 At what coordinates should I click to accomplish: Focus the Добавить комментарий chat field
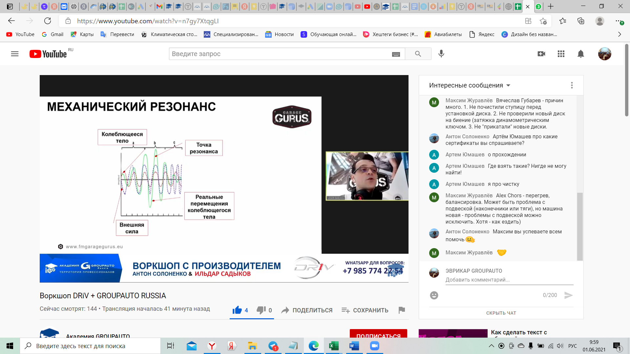tap(509, 280)
